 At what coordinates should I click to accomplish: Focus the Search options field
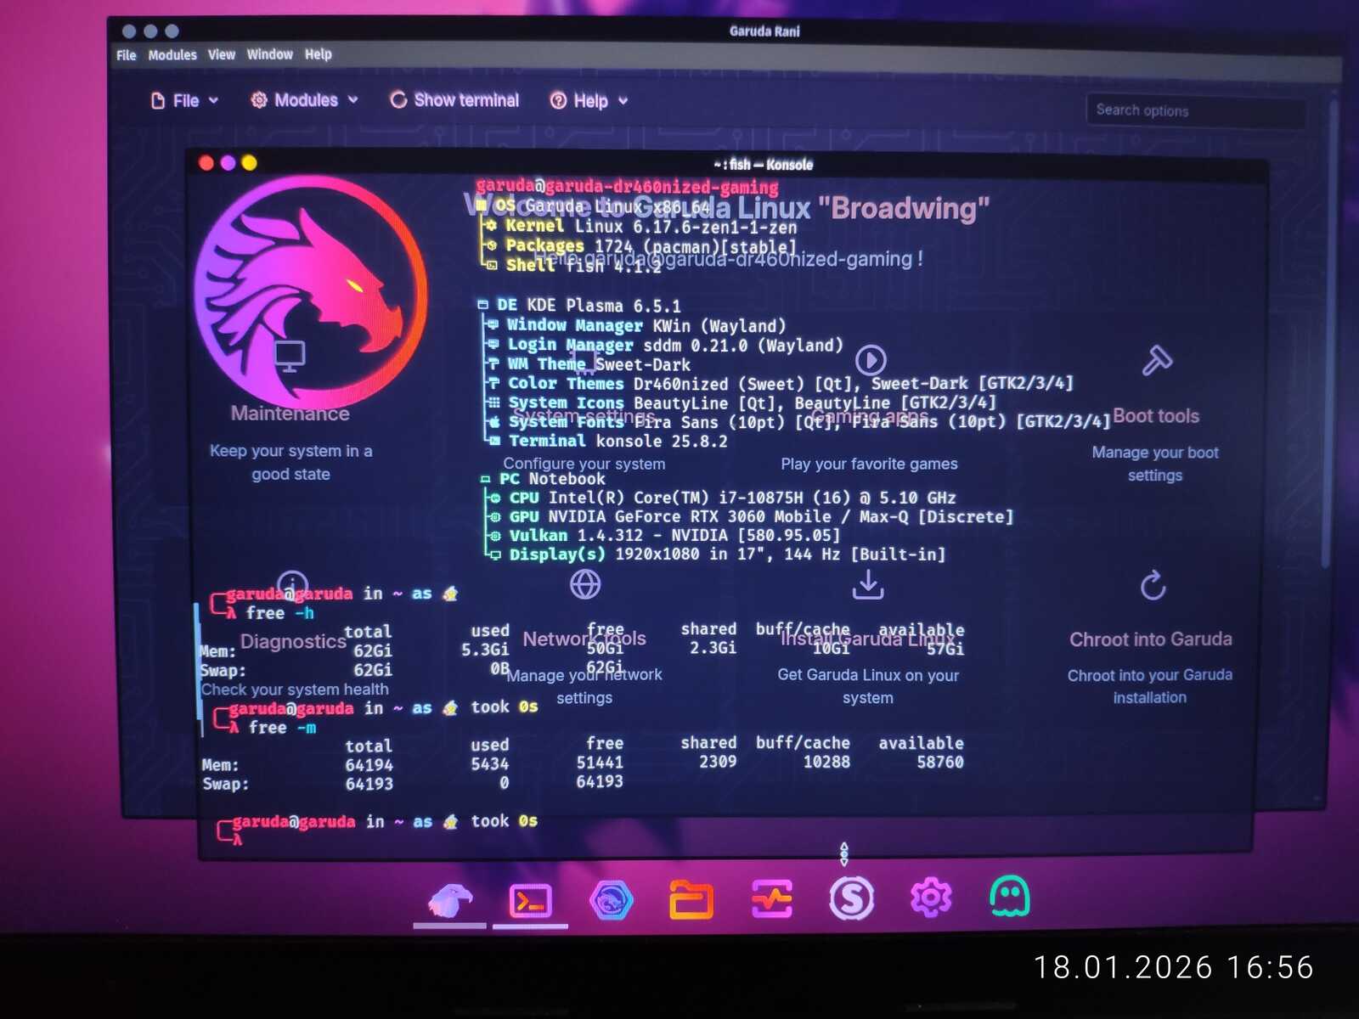click(1196, 110)
